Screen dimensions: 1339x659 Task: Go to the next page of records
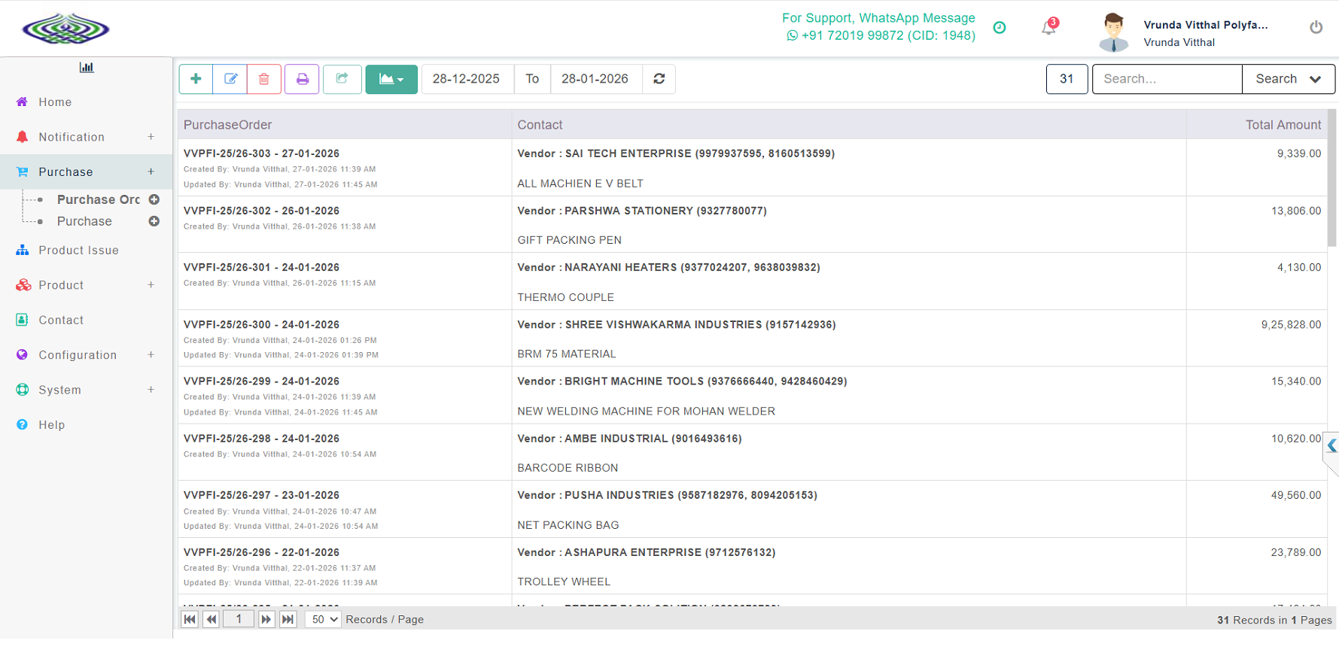266,619
